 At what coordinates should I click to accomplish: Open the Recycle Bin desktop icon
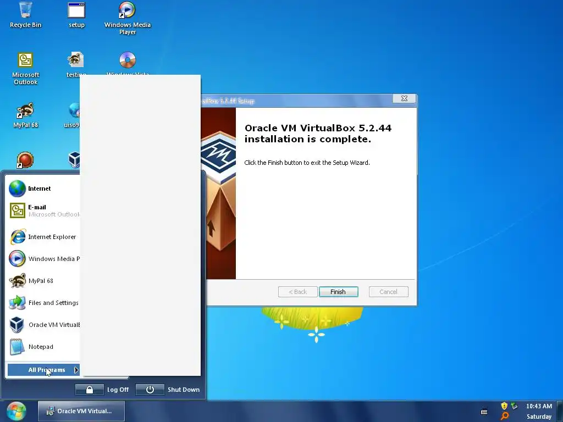pyautogui.click(x=25, y=14)
